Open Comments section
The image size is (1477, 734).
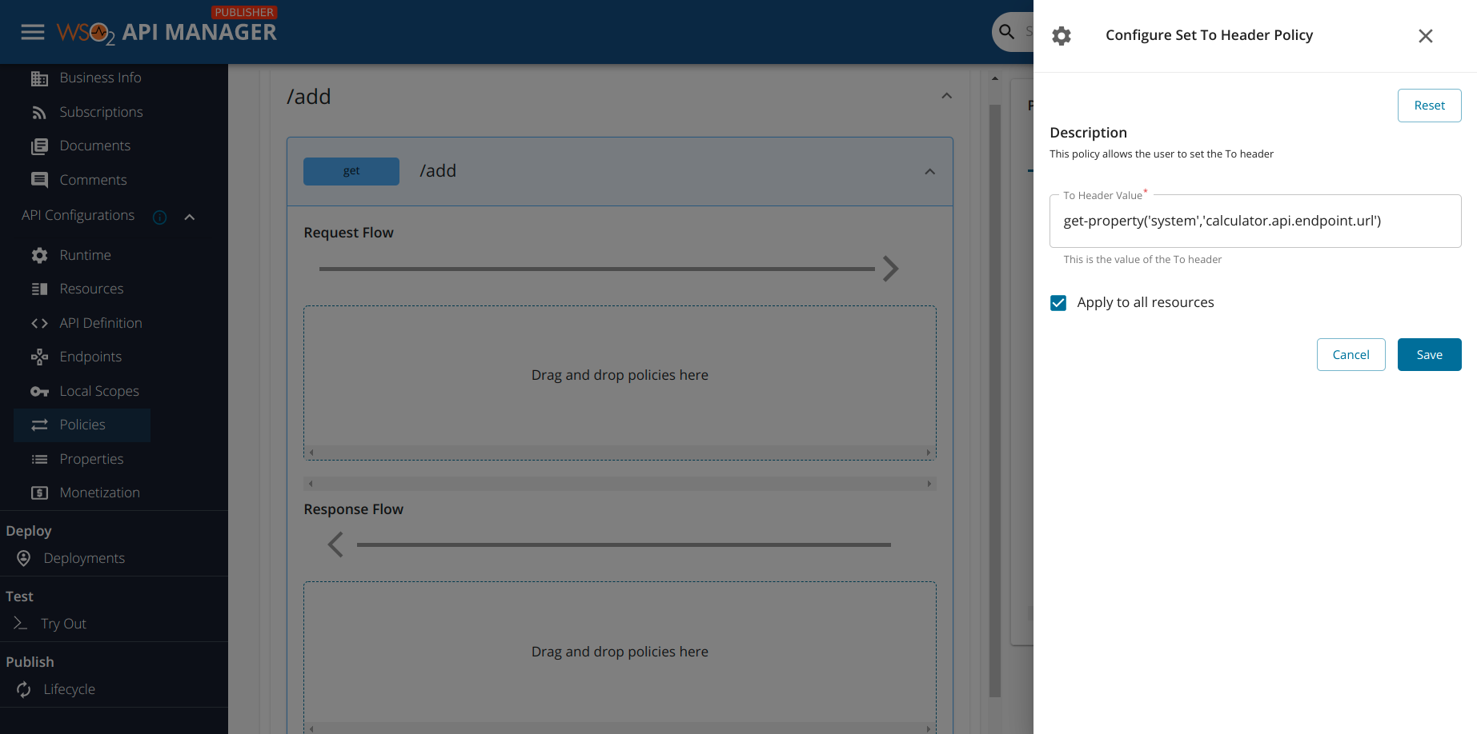93,180
